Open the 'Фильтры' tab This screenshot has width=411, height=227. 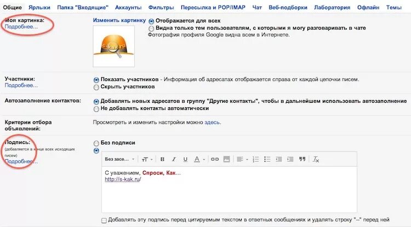[161, 7]
